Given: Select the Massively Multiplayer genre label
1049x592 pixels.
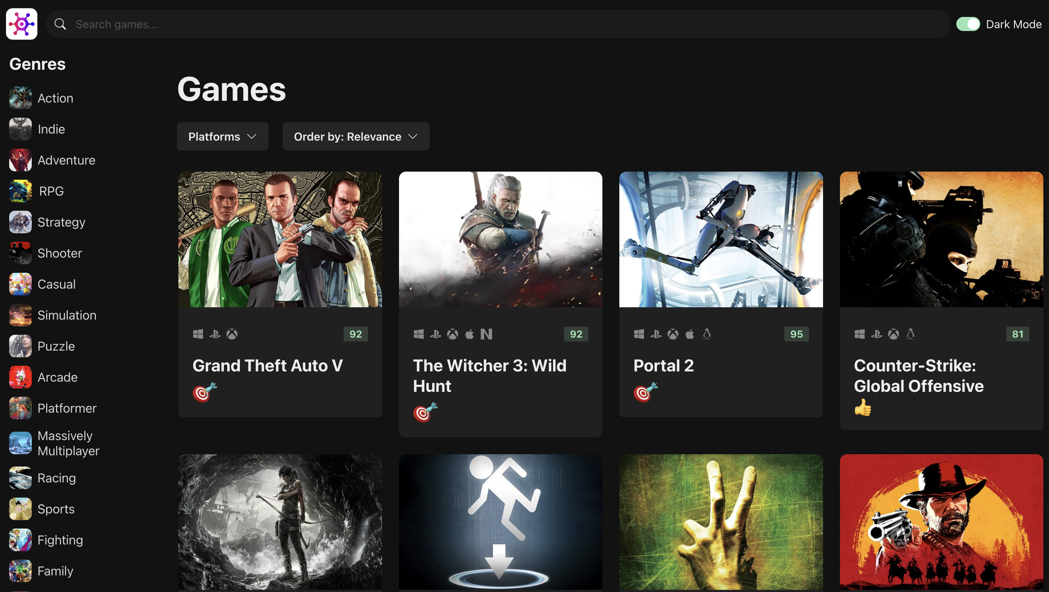Looking at the screenshot, I should pos(68,443).
